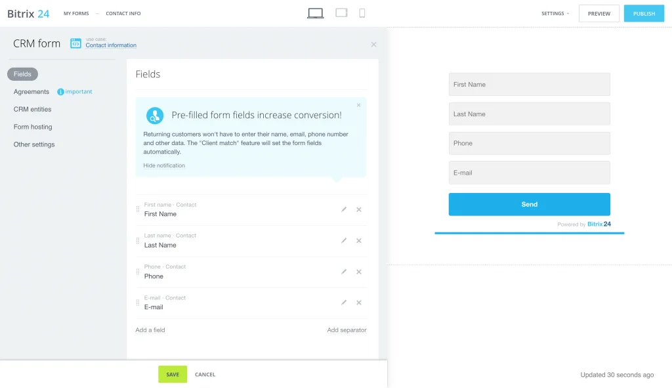Switch to mobile phone preview icon
The width and height of the screenshot is (672, 388).
click(x=362, y=13)
